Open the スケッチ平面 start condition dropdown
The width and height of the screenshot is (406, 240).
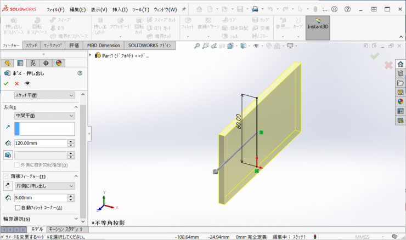tap(44, 95)
